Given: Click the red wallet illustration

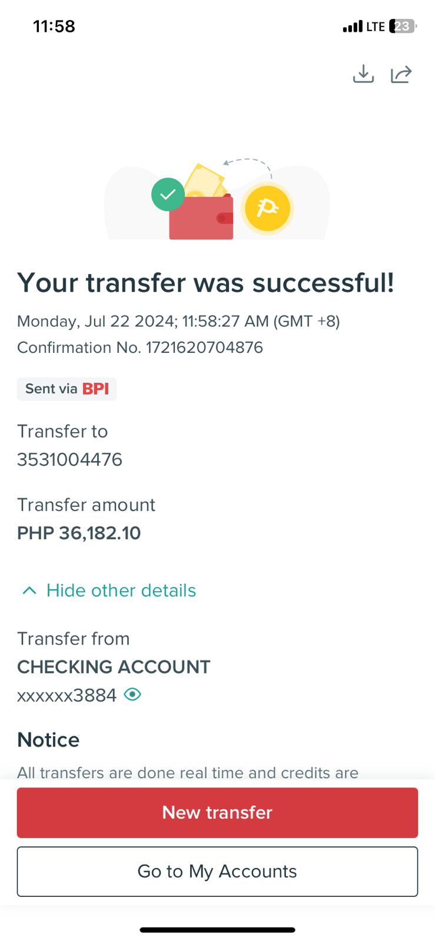Looking at the screenshot, I should 201,218.
